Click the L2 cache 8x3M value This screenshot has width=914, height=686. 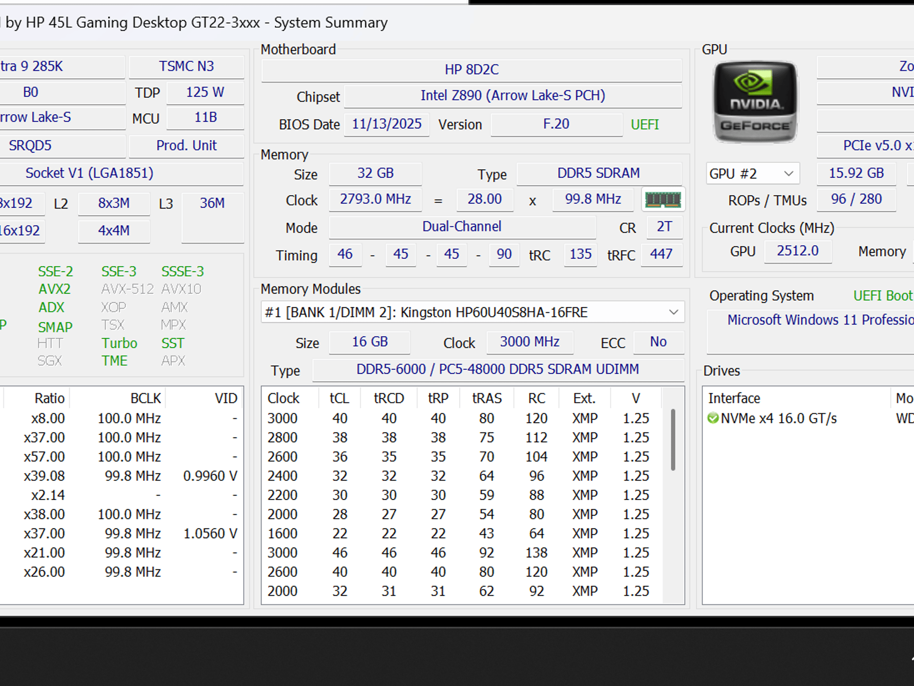click(114, 204)
